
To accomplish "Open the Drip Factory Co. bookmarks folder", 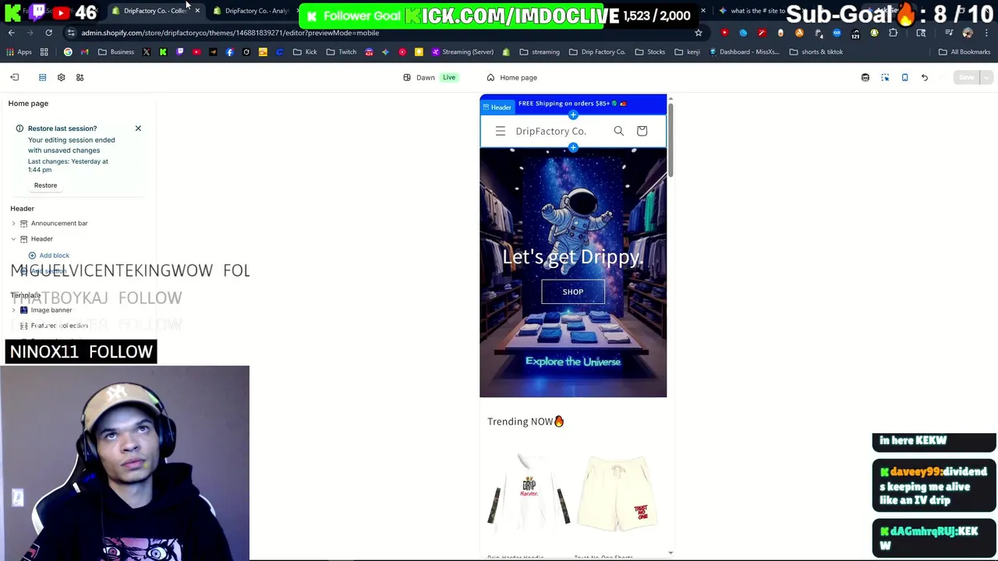I will pyautogui.click(x=596, y=52).
